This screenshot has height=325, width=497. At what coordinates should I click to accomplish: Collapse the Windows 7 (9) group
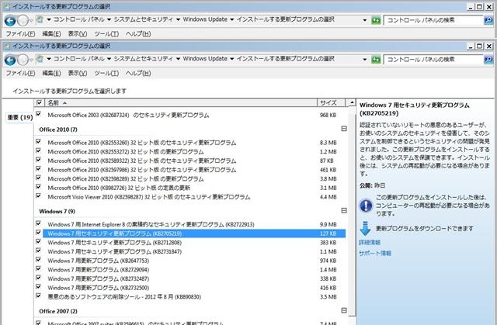[344, 210]
